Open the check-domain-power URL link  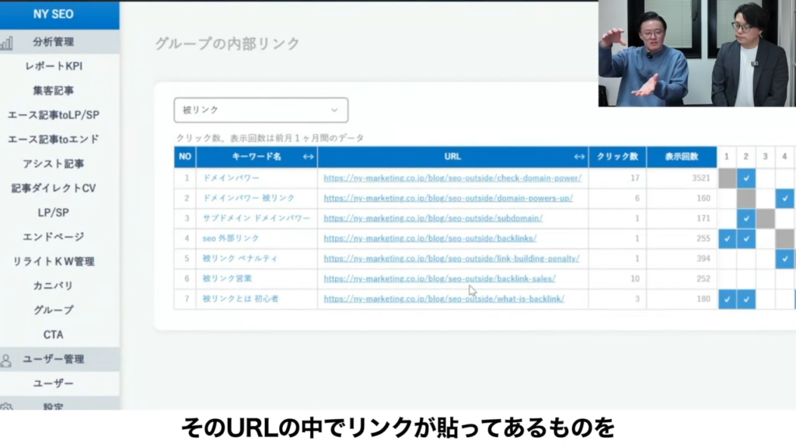[452, 178]
